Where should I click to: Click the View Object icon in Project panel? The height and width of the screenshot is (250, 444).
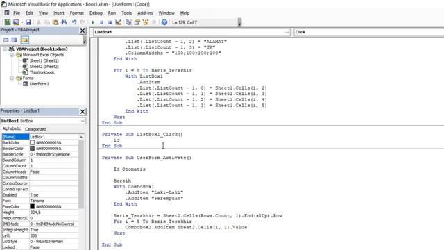[14, 40]
